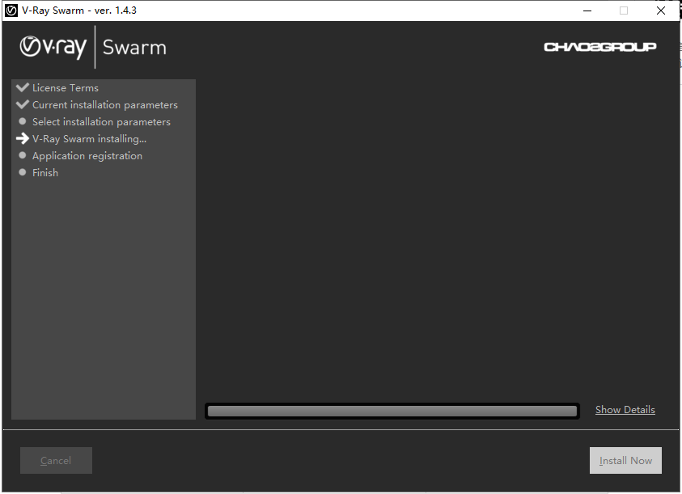Screen dimensions: 682x494
Task: Minimize the V-Ray Swarm installer window
Action: (x=587, y=11)
